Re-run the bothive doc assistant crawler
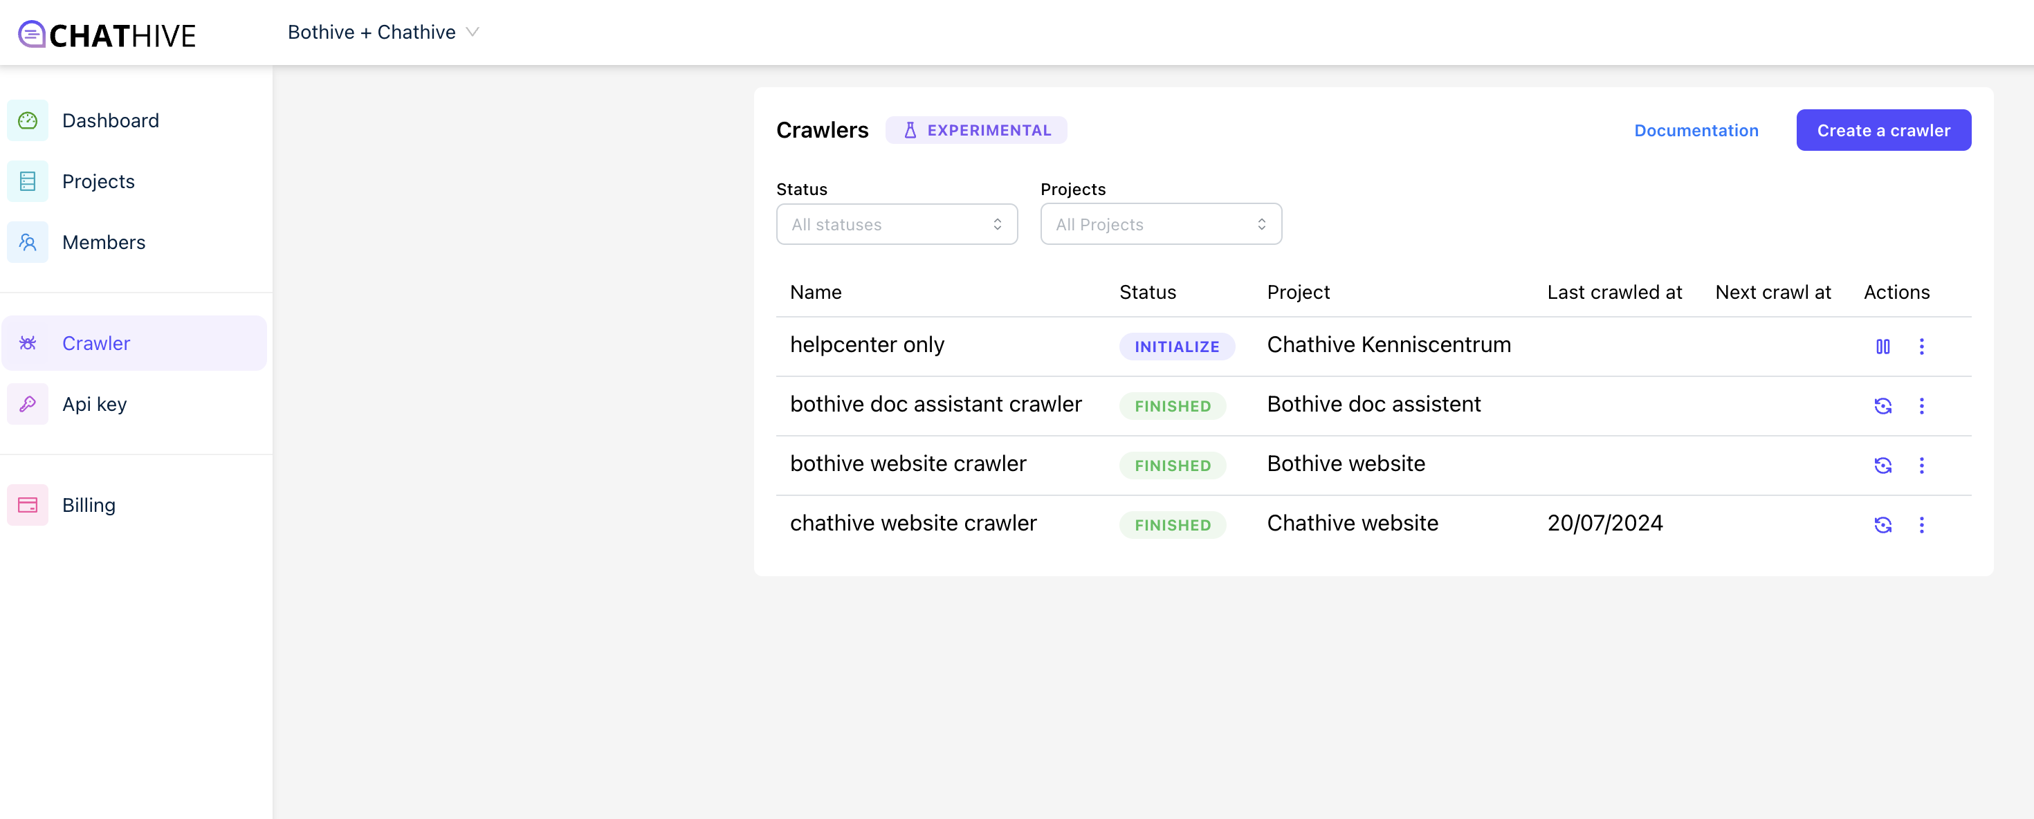The width and height of the screenshot is (2034, 819). pyautogui.click(x=1883, y=406)
